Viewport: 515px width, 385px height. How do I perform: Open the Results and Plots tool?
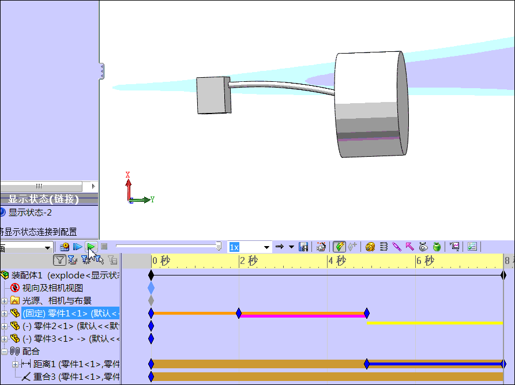(455, 247)
